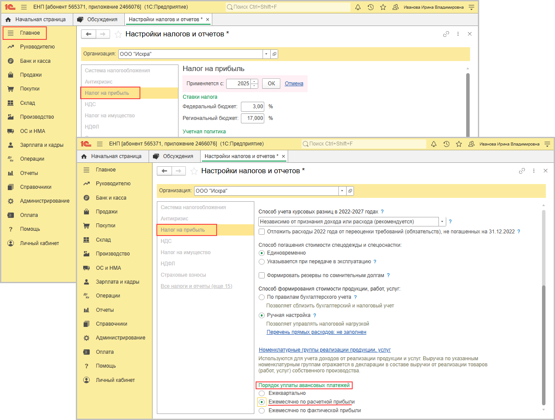555x420 pixels.
Task: Click the notifications bell in the foreground window
Action: 434,144
